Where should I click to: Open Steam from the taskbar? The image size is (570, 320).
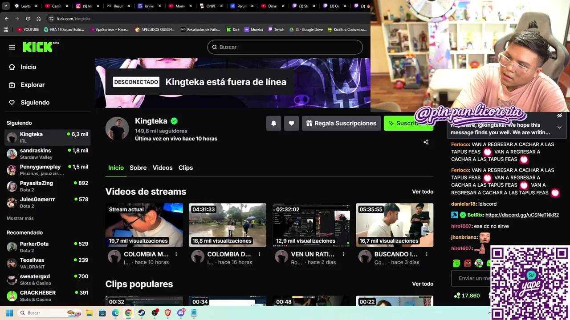tap(141, 313)
